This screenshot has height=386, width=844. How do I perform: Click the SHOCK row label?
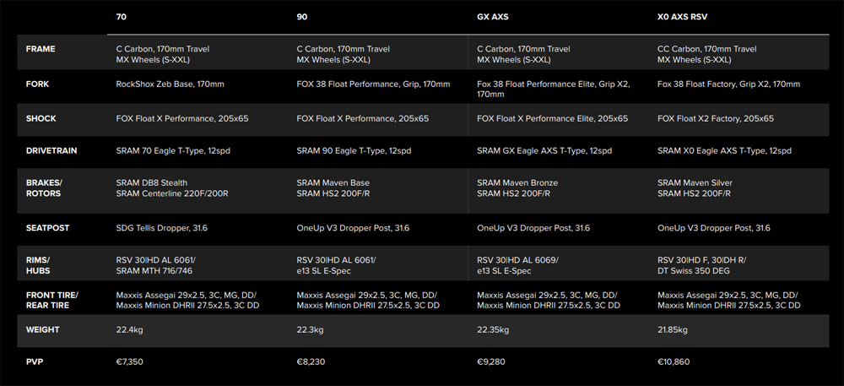pyautogui.click(x=41, y=118)
